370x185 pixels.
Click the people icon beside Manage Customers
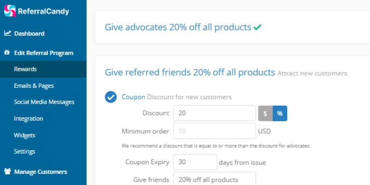(x=7, y=171)
